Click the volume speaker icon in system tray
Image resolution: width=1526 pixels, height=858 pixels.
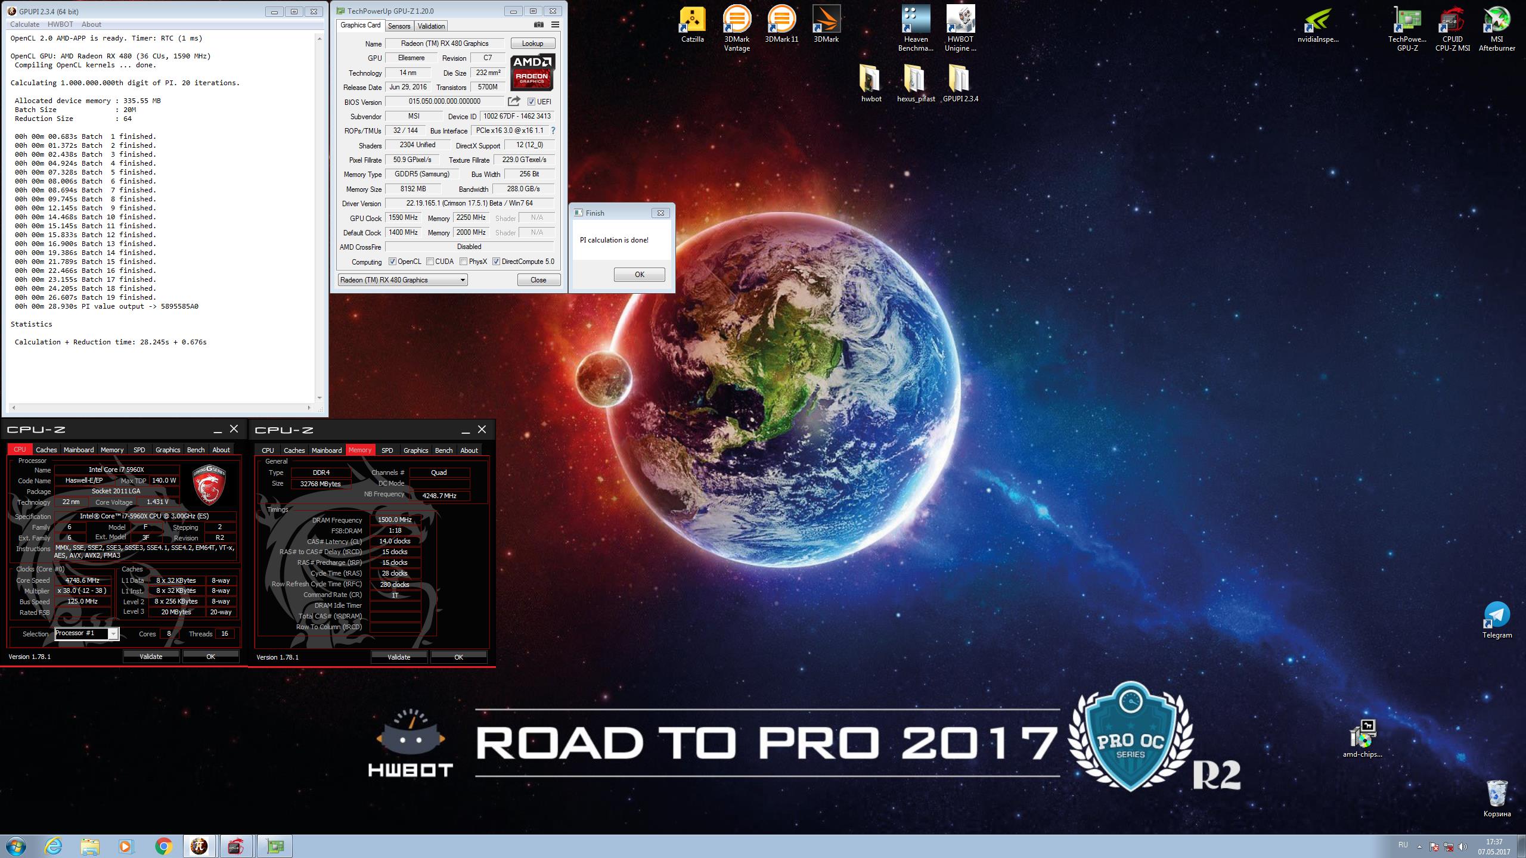tap(1463, 847)
